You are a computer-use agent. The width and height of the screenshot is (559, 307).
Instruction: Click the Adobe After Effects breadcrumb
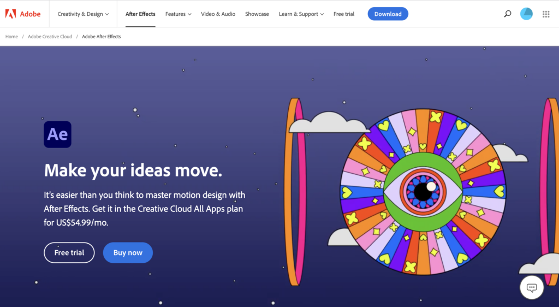pos(101,37)
